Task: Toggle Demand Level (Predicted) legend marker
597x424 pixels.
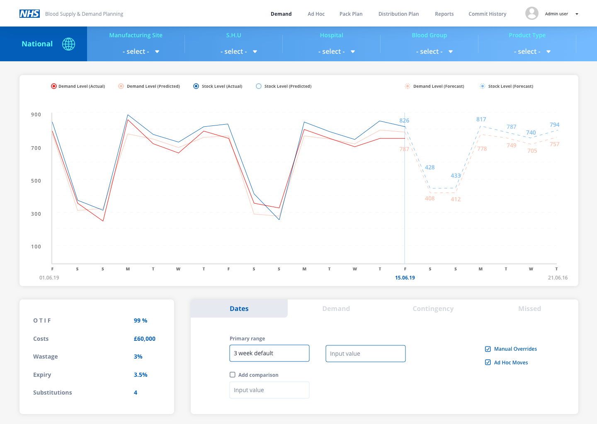Action: (121, 86)
